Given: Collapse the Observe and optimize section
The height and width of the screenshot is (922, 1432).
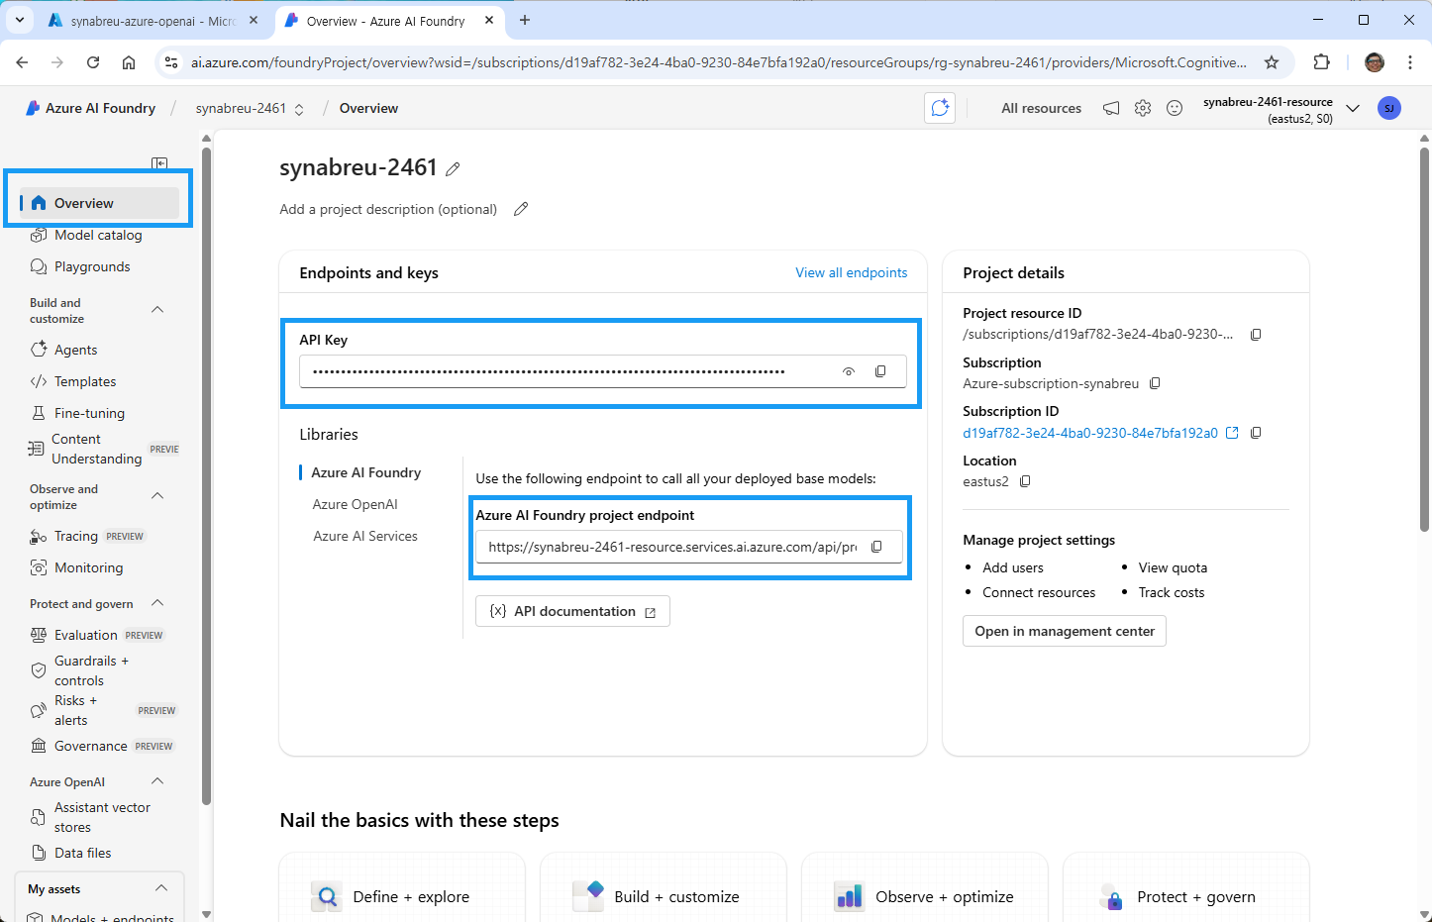Looking at the screenshot, I should point(157,496).
